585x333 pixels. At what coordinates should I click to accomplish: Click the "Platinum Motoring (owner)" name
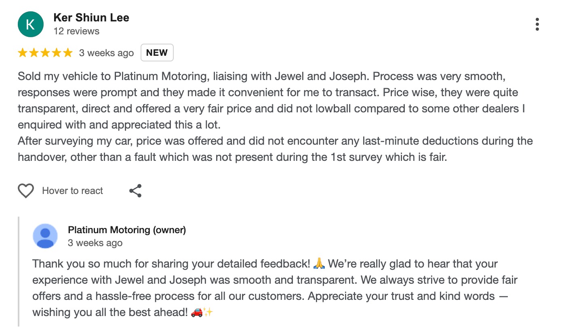127,230
